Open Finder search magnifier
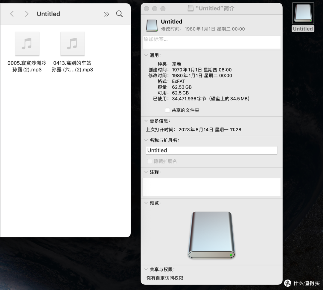 [x=119, y=14]
